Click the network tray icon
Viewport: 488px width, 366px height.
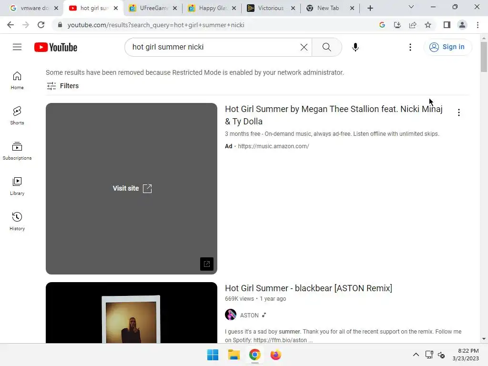tap(429, 355)
